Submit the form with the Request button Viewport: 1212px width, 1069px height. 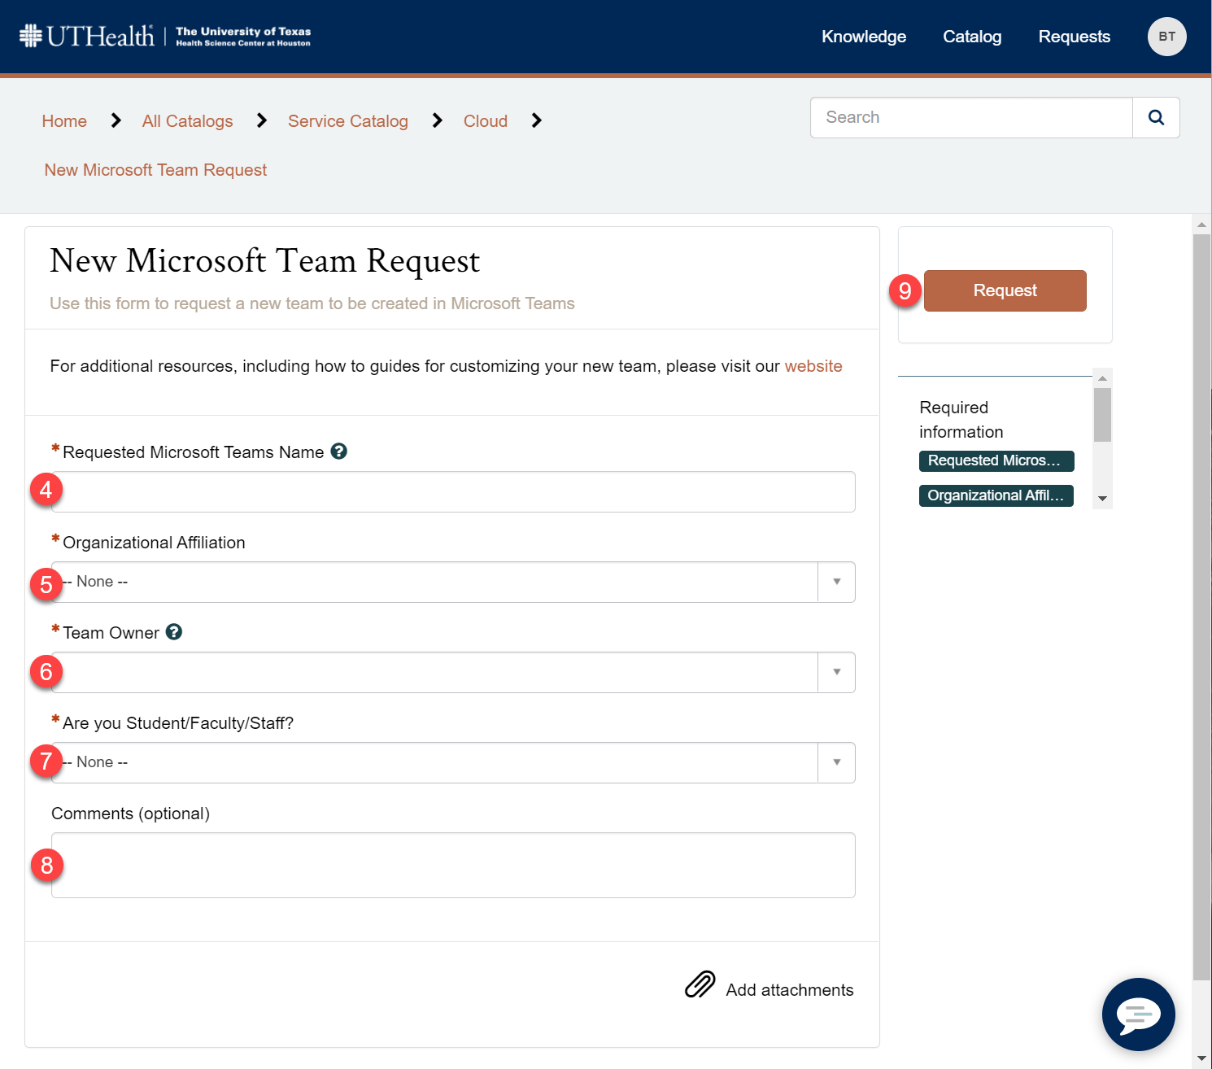pos(1005,290)
